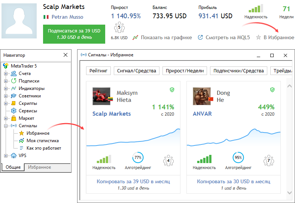Click the 449% growth value on ANVAR card
The width and height of the screenshot is (295, 203).
tap(266, 107)
